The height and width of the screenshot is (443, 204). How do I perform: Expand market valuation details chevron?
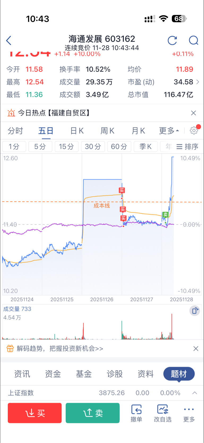click(x=198, y=82)
